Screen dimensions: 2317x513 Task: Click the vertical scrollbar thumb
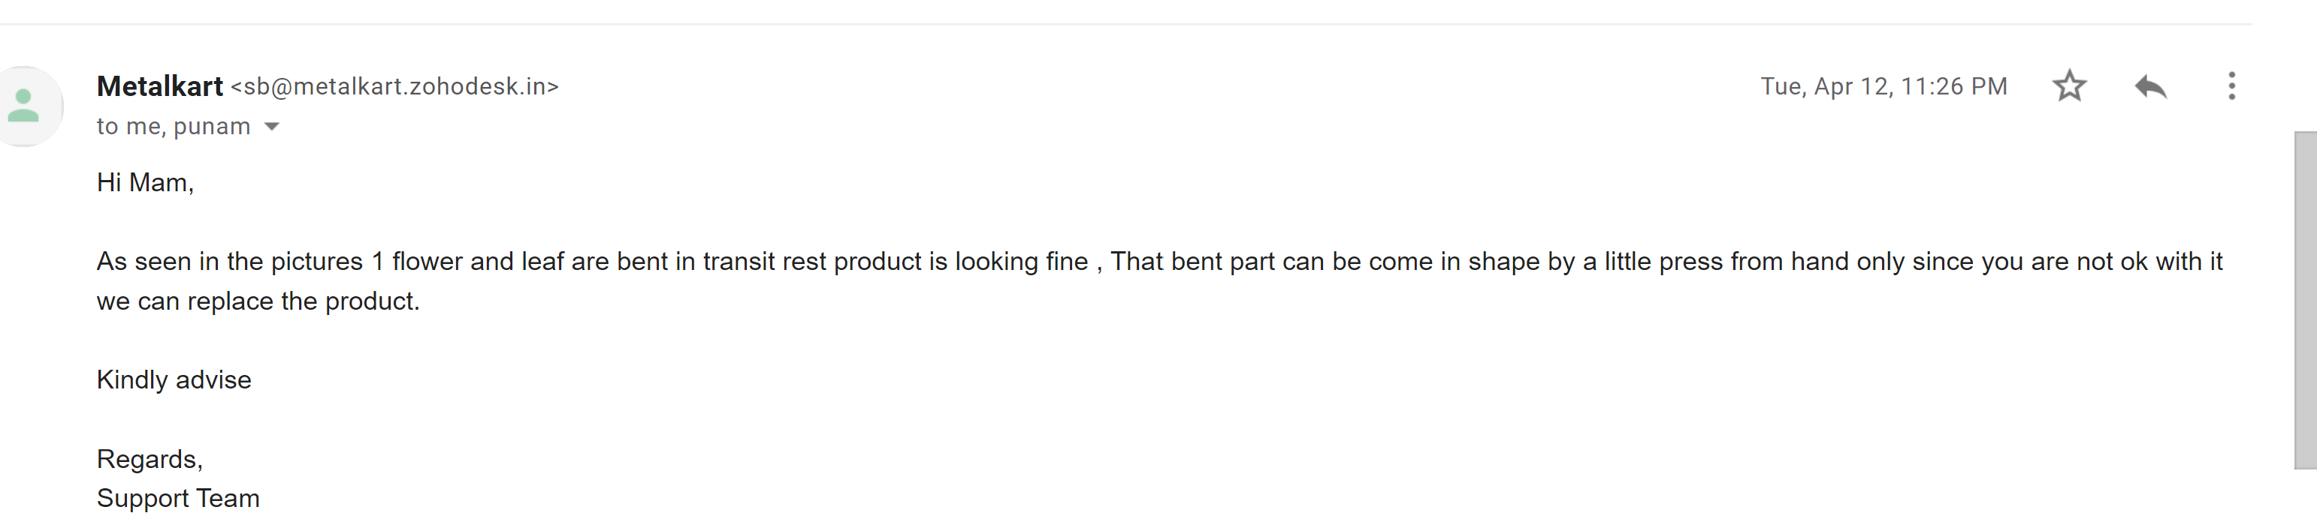click(2304, 299)
